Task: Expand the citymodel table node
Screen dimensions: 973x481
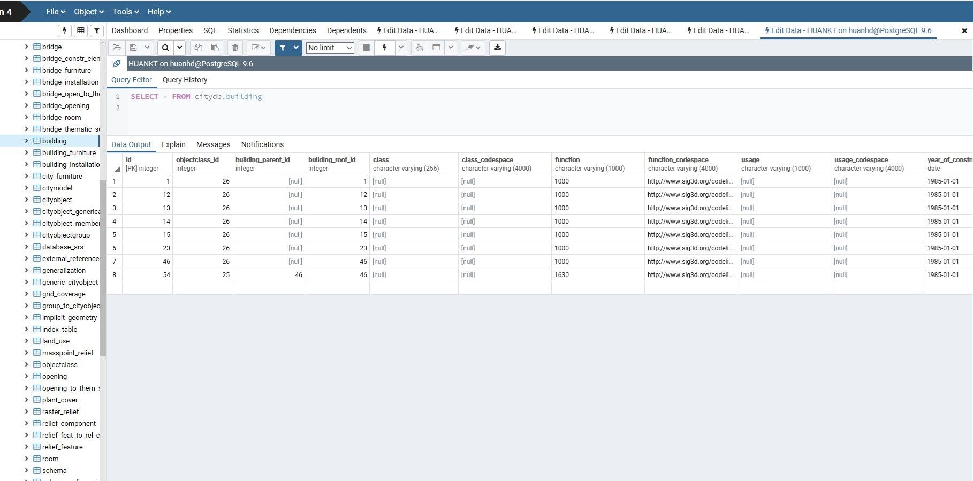Action: click(x=26, y=188)
